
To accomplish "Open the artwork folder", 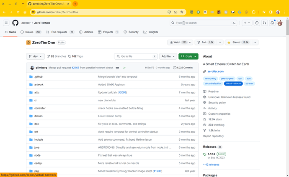I will click(39, 84).
